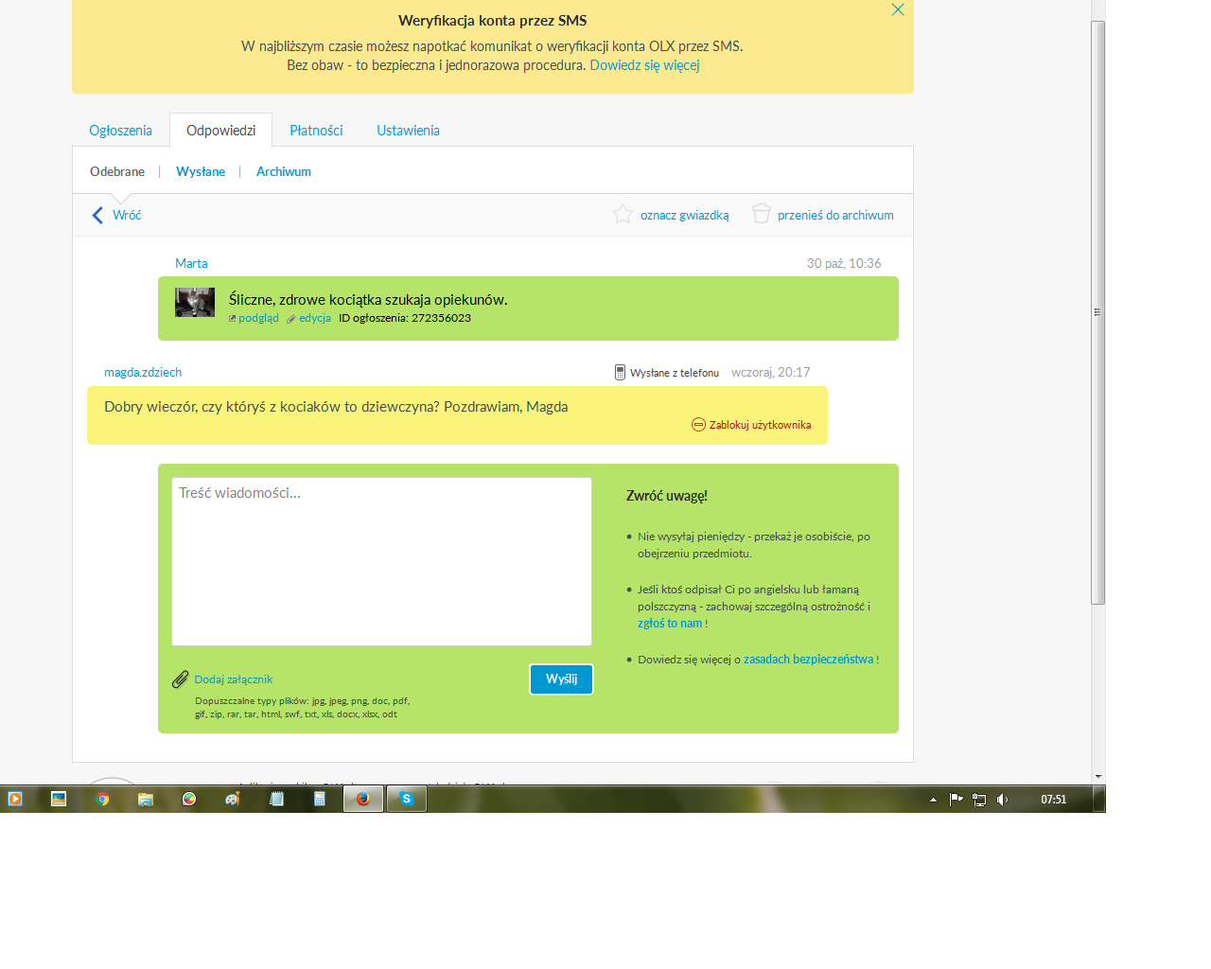
Task: Click the archive bin icon
Action: point(761,214)
